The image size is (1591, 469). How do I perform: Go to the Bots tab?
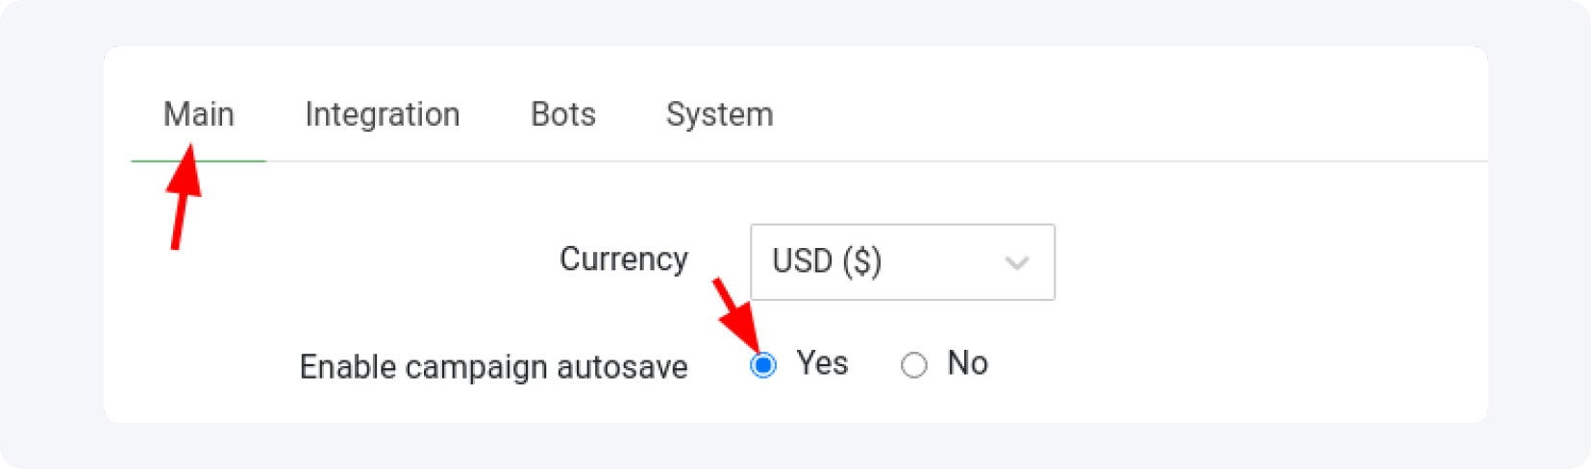562,114
